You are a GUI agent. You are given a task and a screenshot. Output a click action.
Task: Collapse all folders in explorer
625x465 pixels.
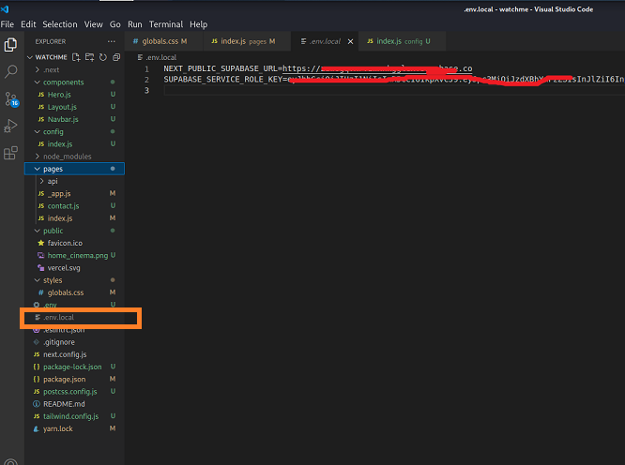116,57
